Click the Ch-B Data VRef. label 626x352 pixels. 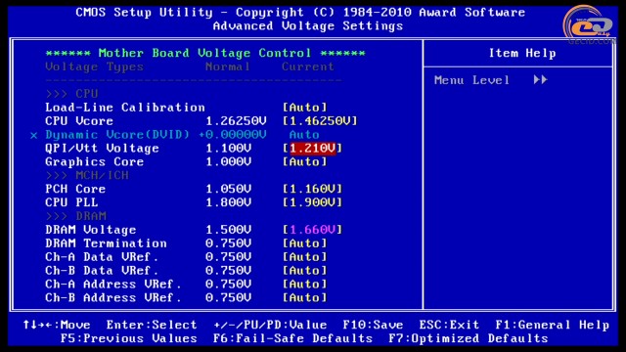(102, 270)
